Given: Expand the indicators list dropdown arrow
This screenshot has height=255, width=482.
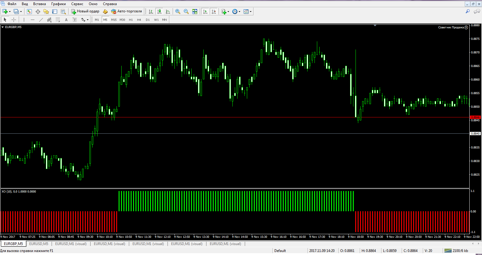Looking at the screenshot, I should (228, 12).
